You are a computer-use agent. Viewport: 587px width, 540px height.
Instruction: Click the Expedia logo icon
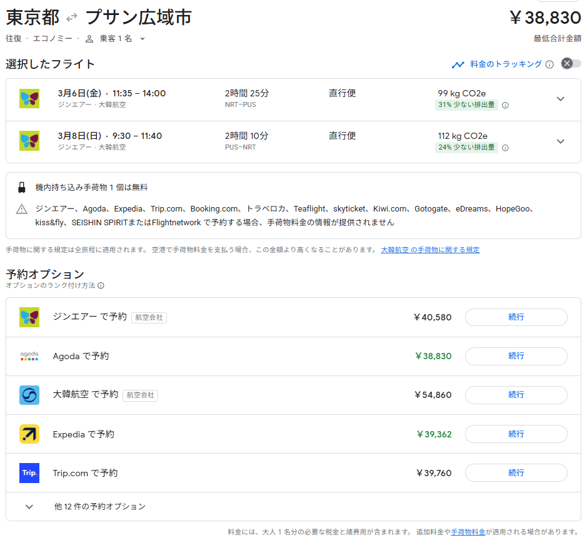tap(29, 434)
